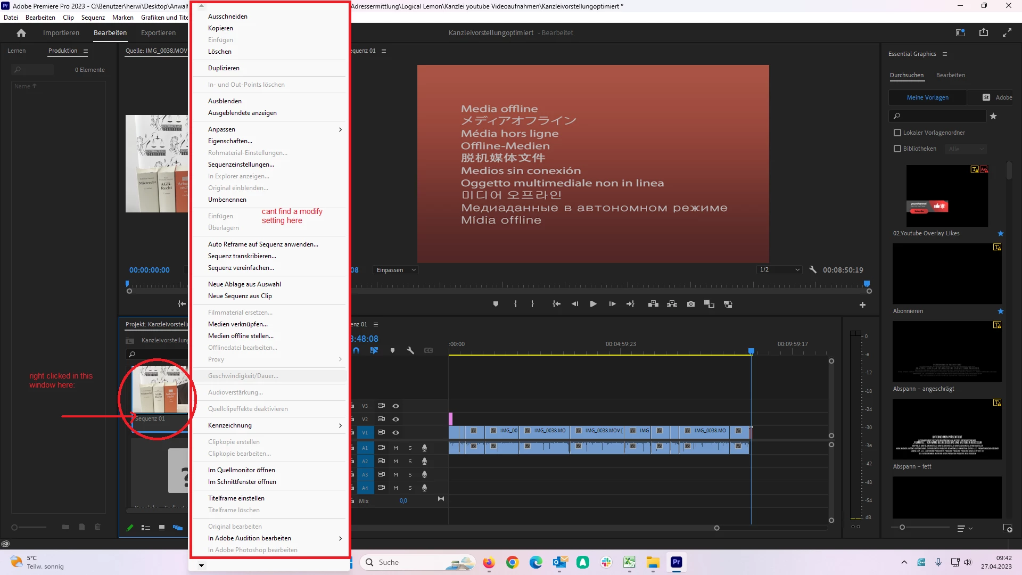The image size is (1022, 575).
Task: Click the Export Frame camera icon
Action: [691, 304]
